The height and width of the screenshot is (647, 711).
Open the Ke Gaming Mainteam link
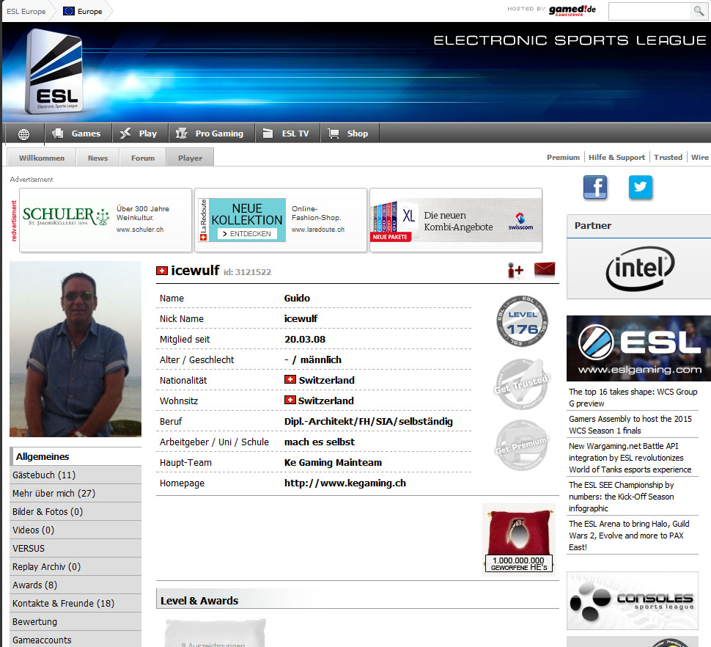point(333,462)
